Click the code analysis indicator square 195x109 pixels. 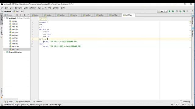(190, 22)
